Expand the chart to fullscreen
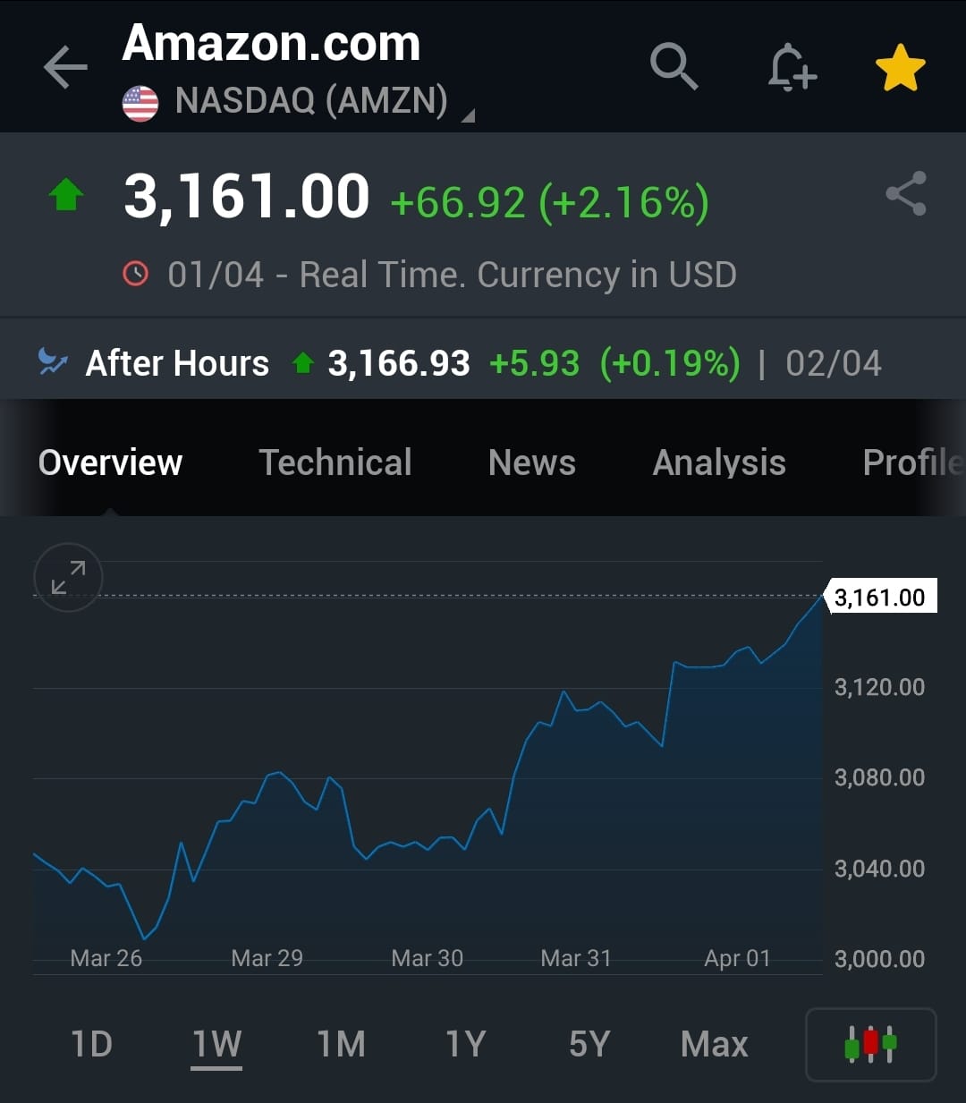Viewport: 966px width, 1103px height. (x=68, y=577)
